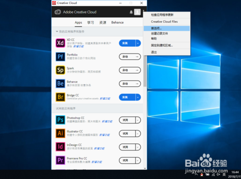The width and height of the screenshot is (241, 179).
Task: Select 帮助 menu item
Action: coord(167,39)
